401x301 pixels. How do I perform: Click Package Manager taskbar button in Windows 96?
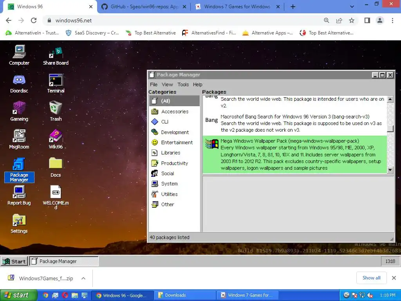(64, 261)
